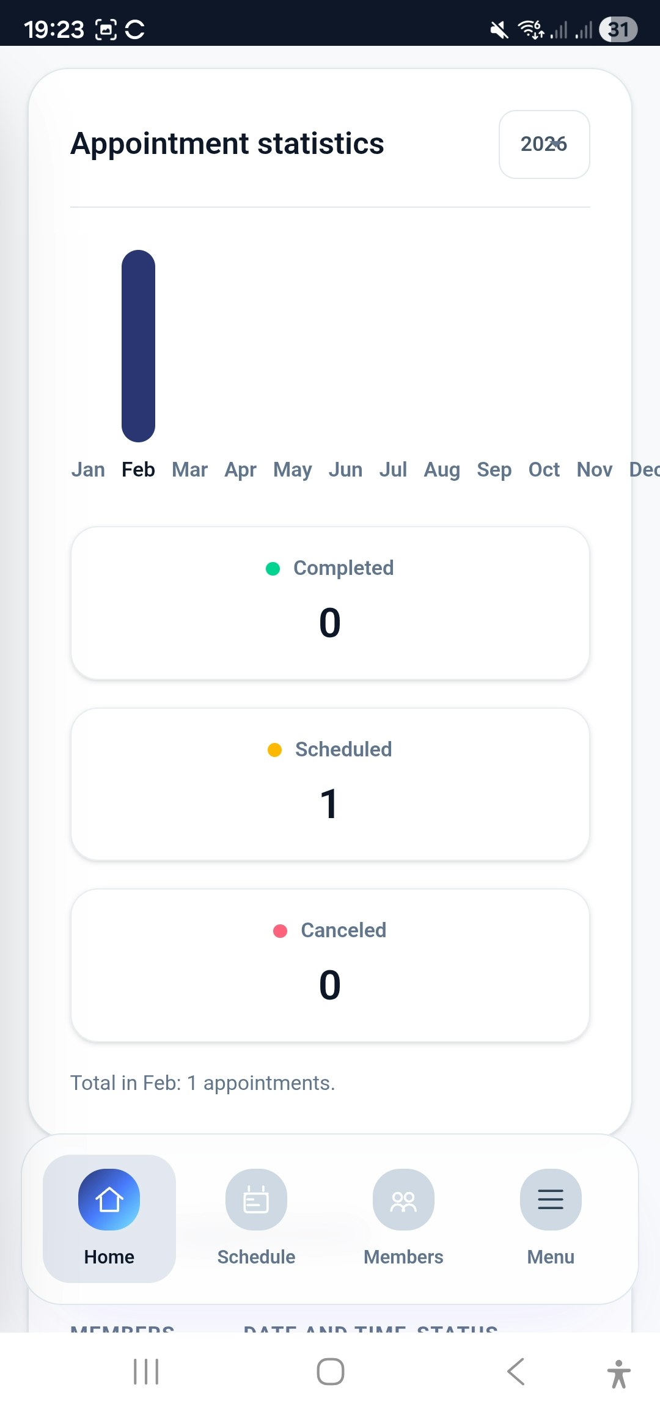
Task: Tap the Members people icon
Action: 403,1199
